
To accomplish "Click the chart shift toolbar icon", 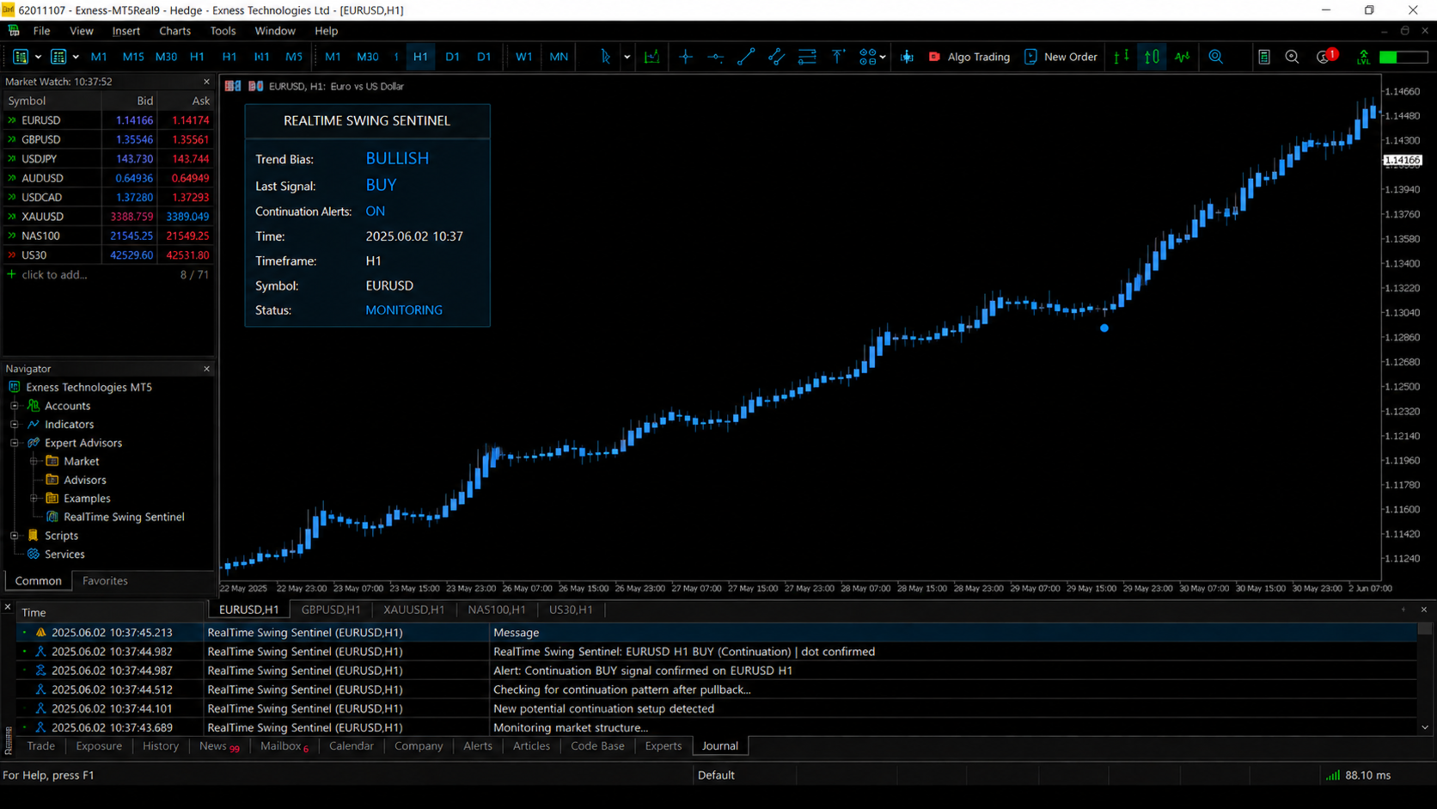I will click(x=907, y=57).
